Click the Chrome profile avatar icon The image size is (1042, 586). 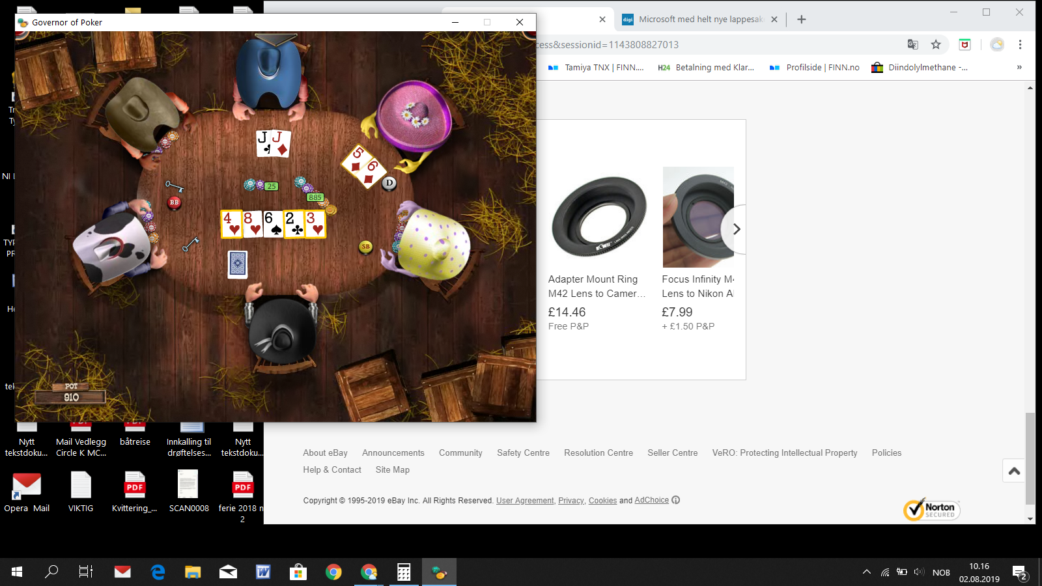tap(997, 44)
